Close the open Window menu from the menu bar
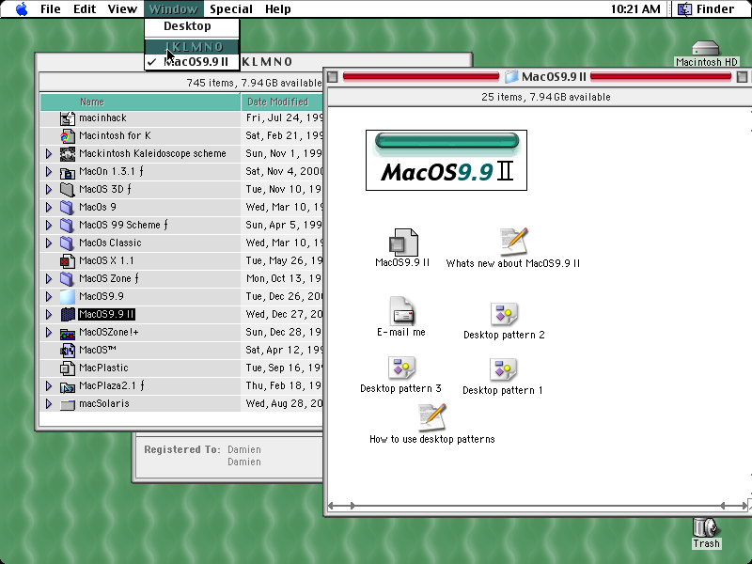This screenshot has height=564, width=752. coord(174,9)
